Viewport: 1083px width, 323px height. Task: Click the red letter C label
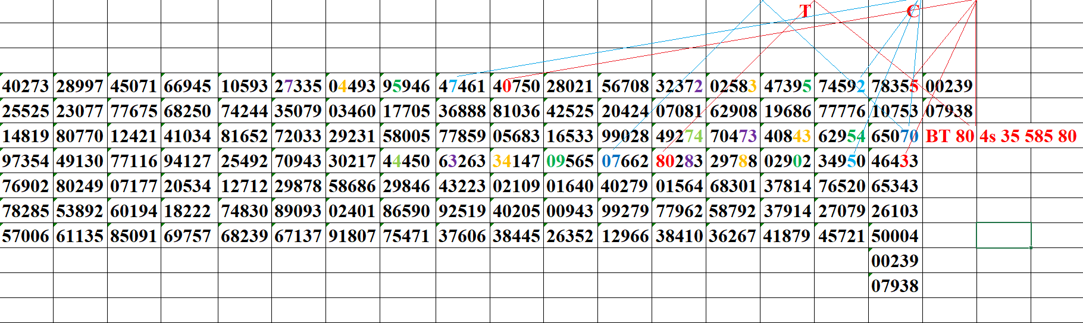[912, 11]
